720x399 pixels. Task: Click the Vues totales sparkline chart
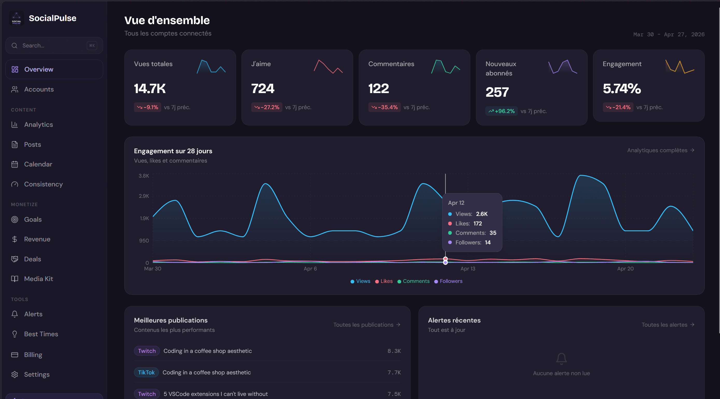(x=211, y=67)
